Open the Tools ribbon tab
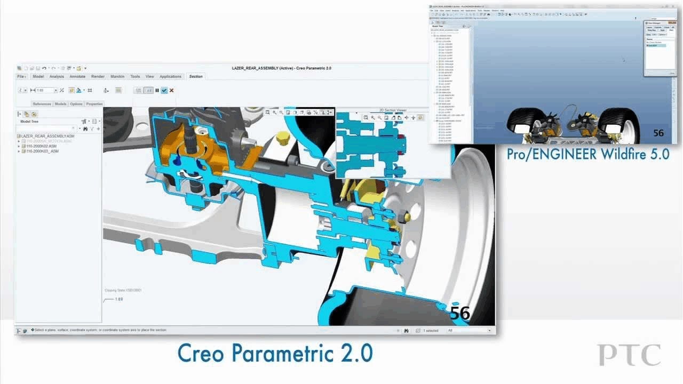The height and width of the screenshot is (384, 683). coord(135,76)
